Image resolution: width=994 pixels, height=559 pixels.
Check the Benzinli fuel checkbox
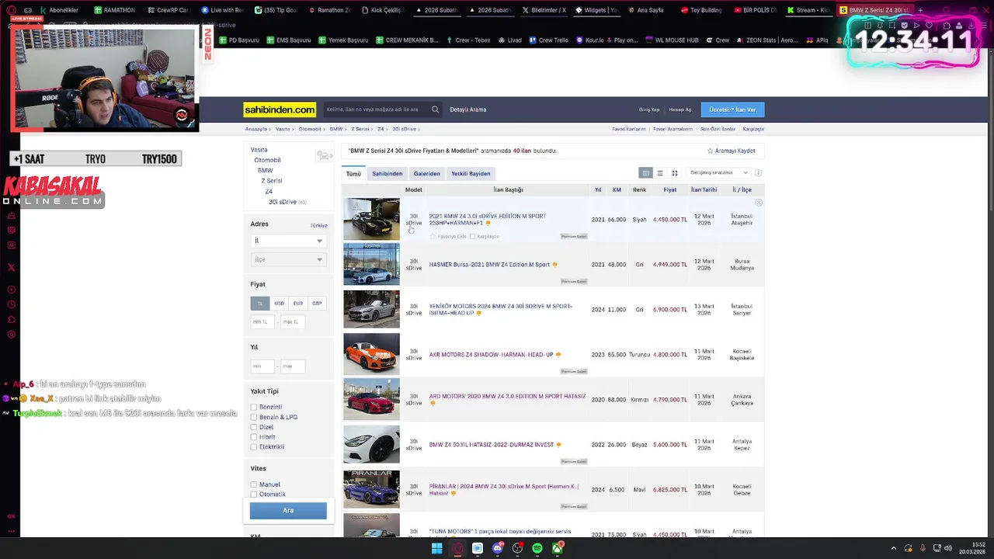[253, 407]
